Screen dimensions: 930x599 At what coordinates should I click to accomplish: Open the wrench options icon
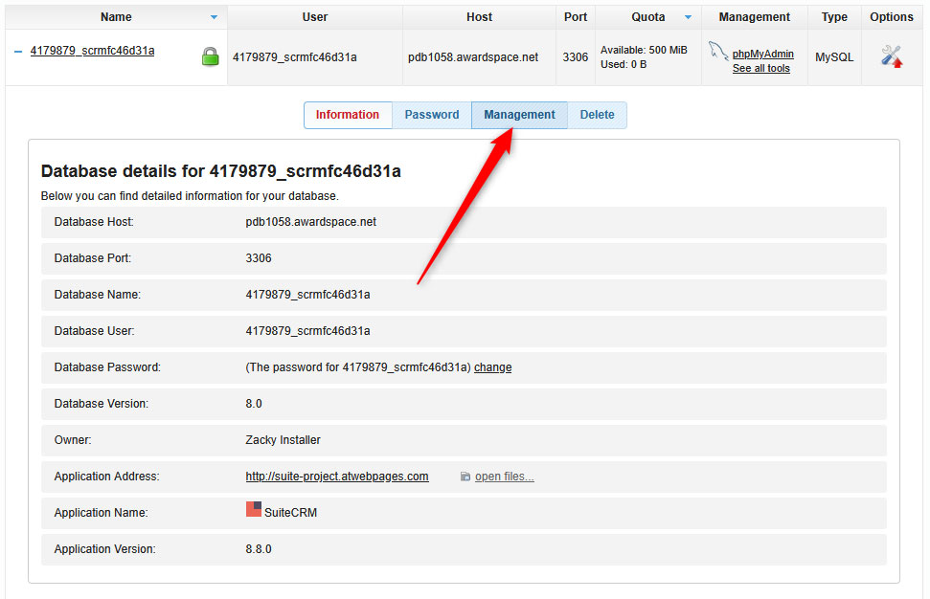pyautogui.click(x=891, y=56)
